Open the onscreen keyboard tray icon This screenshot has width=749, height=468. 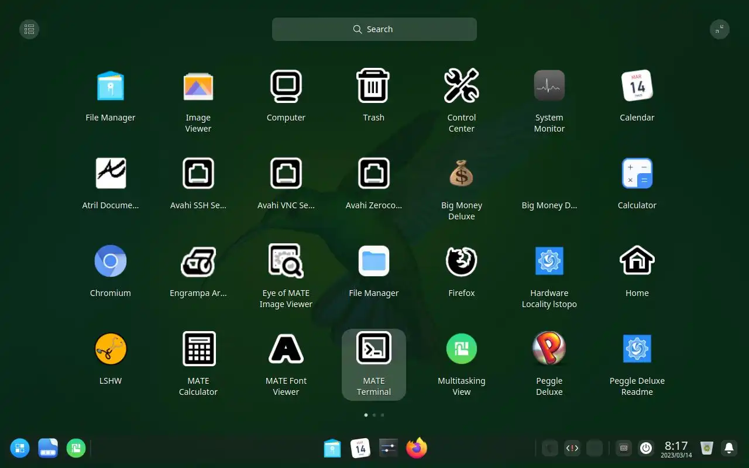(624, 449)
